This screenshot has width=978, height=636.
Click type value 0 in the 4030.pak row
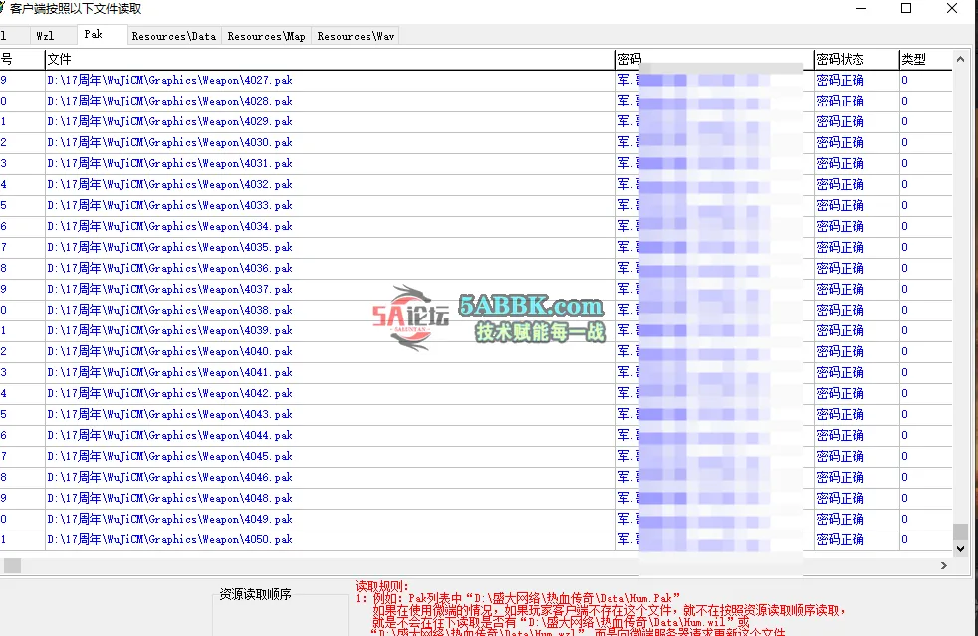point(904,142)
